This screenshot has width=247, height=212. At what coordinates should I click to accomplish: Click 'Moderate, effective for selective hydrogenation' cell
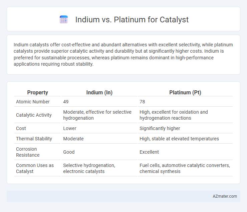pos(97,115)
